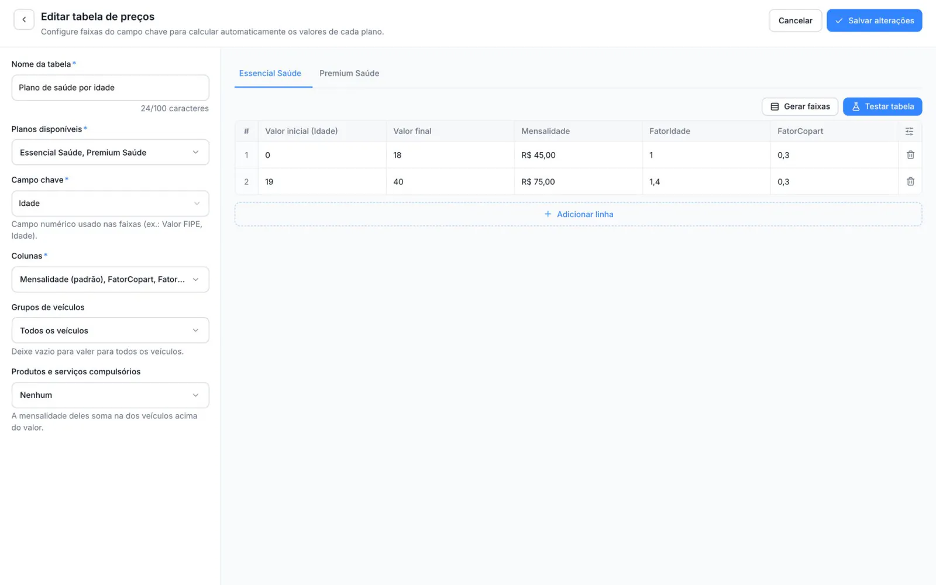
Task: Save with Salvar alterações button
Action: 874,20
